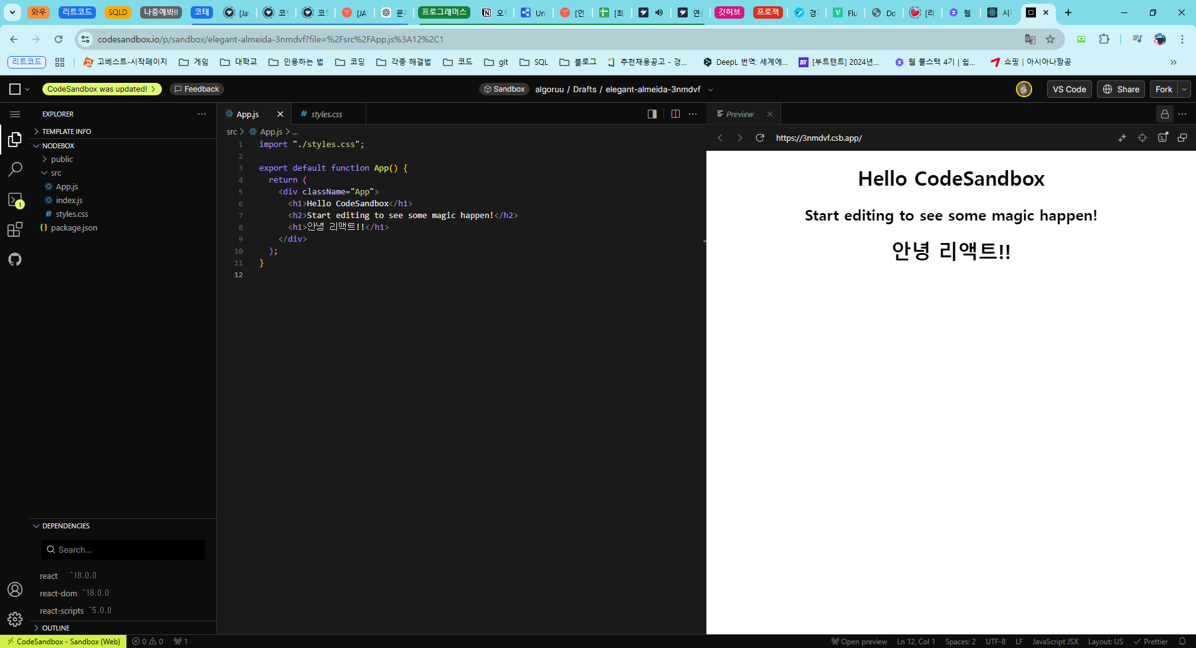Switch to the styles.css editor tab
The image size is (1196, 648).
click(326, 114)
